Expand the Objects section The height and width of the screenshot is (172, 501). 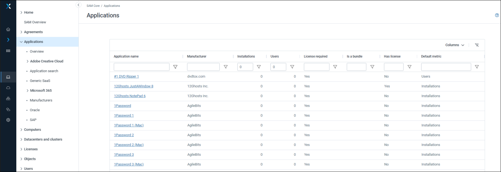tap(21, 159)
